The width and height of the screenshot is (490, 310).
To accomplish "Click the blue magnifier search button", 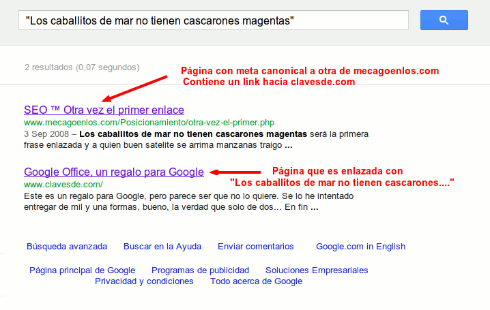I will point(444,20).
